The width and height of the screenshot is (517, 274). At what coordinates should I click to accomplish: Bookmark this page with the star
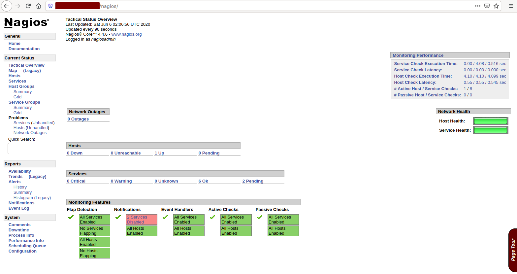click(x=496, y=6)
